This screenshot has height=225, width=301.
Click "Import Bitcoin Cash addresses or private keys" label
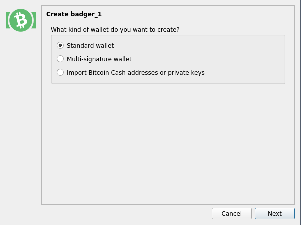coord(135,73)
